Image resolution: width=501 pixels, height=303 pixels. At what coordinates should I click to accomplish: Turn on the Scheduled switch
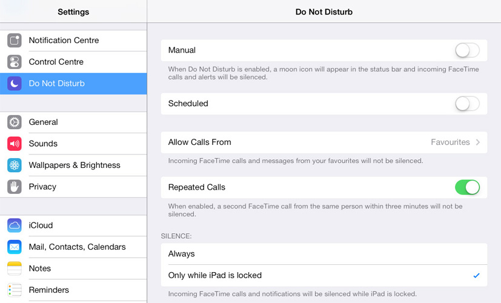(467, 104)
